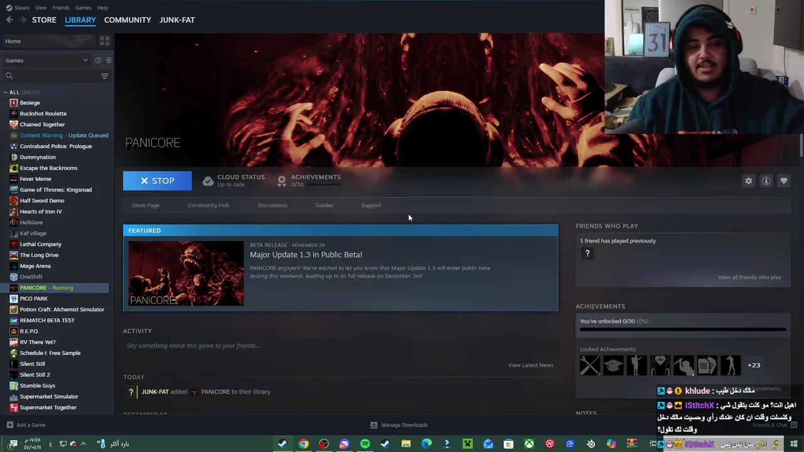Open PANICORE Support link
Viewport: 804px width, 452px height.
click(x=371, y=205)
